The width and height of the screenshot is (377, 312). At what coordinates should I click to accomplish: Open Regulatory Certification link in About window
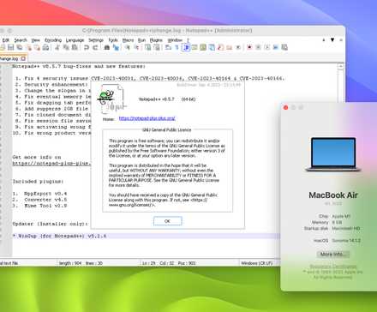point(333,267)
